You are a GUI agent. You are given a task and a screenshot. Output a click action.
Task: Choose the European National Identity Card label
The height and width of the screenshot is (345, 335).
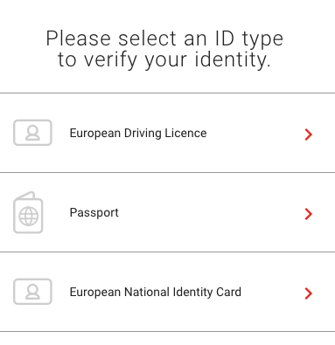(x=156, y=292)
